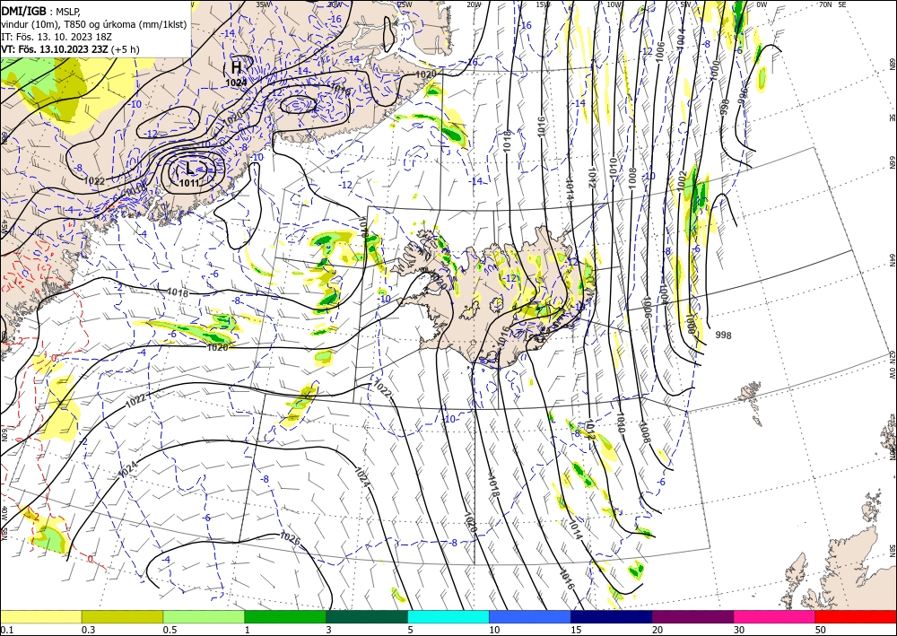Click the '64N' latitude label on right edge

(892, 260)
